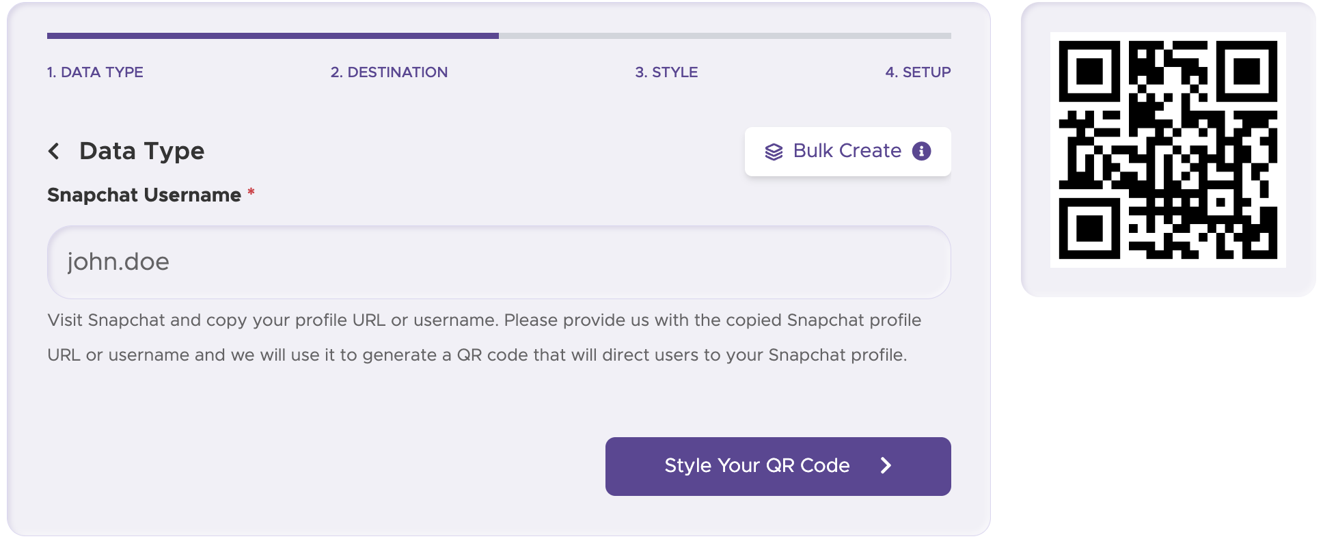Click the Data Type heading link
This screenshot has width=1323, height=541.
141,151
